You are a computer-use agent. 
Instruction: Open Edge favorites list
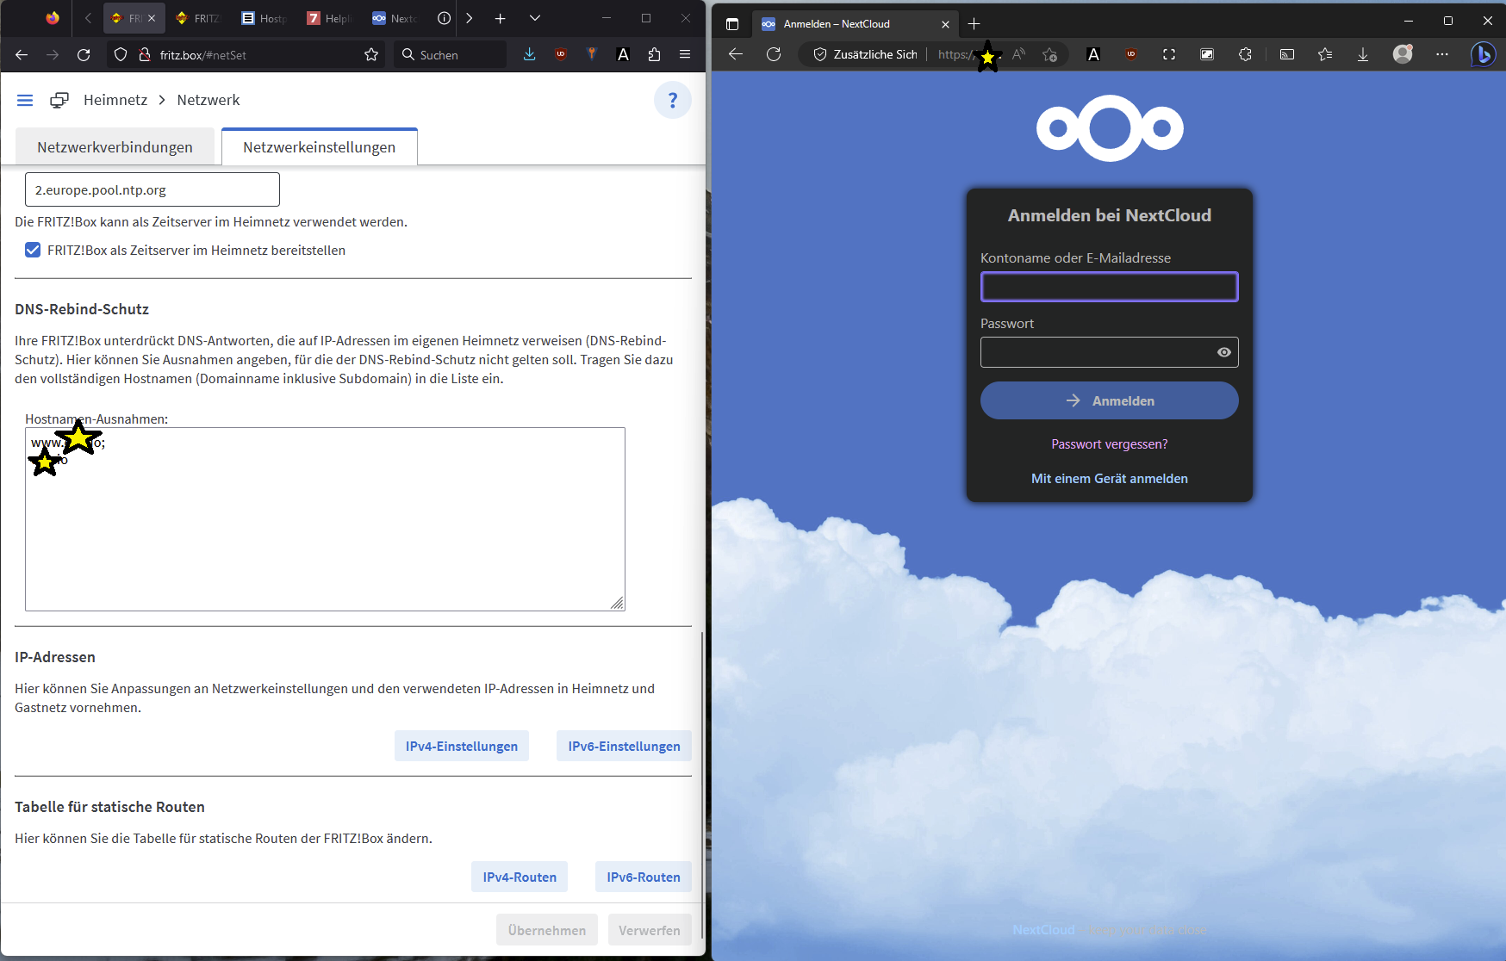pyautogui.click(x=1325, y=54)
